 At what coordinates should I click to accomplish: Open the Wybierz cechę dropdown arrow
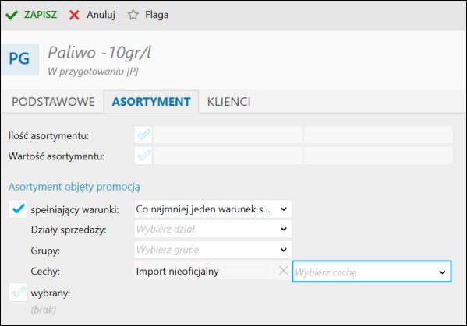click(x=442, y=272)
